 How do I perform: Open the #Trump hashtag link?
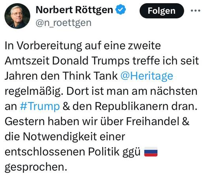pyautogui.click(x=40, y=106)
